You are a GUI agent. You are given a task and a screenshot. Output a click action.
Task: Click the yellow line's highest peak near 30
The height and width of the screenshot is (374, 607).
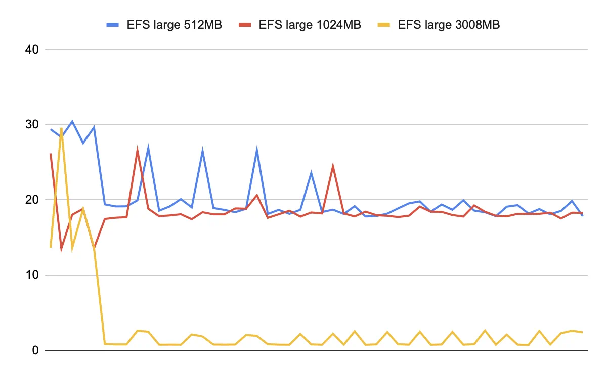(61, 128)
